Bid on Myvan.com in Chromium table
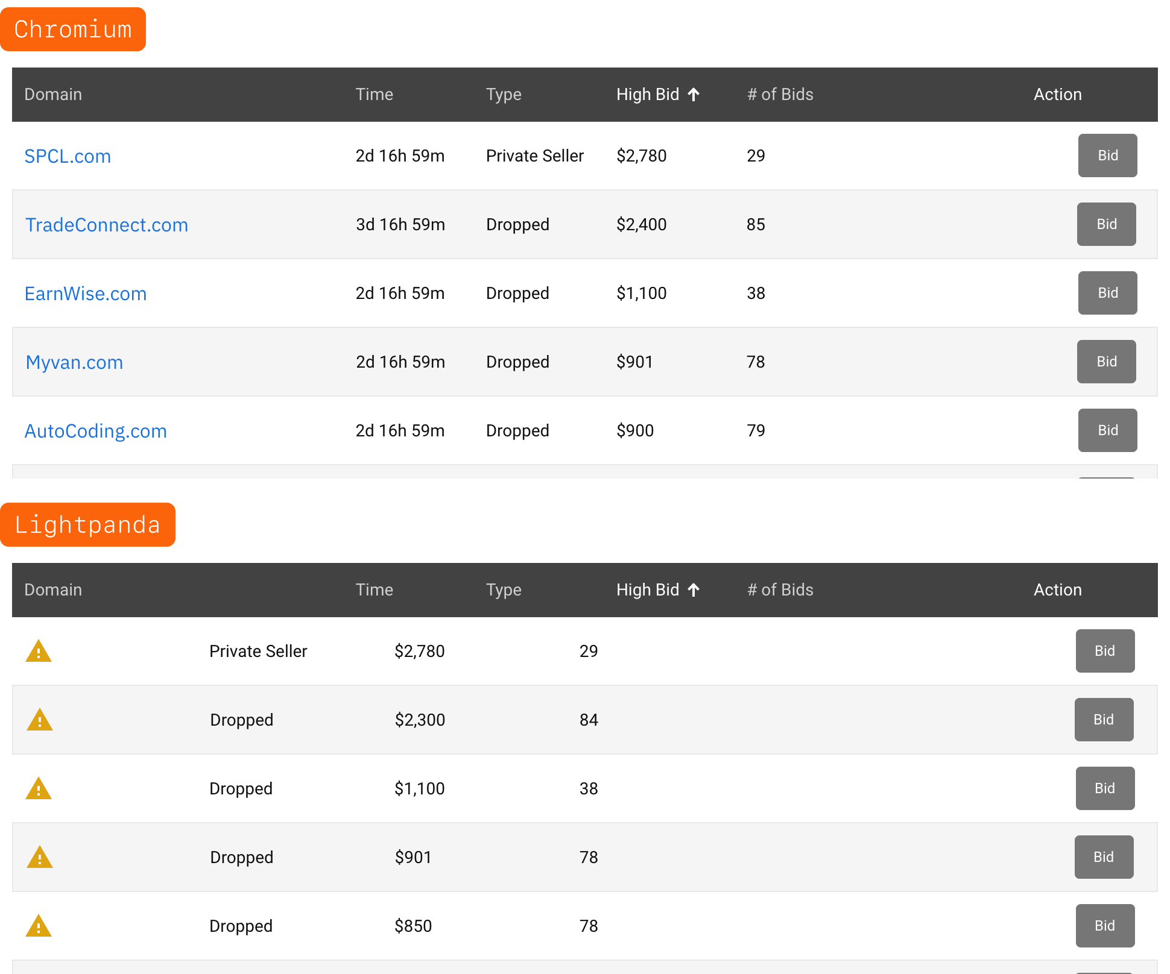Viewport: 1170px width, 974px height. (1106, 362)
